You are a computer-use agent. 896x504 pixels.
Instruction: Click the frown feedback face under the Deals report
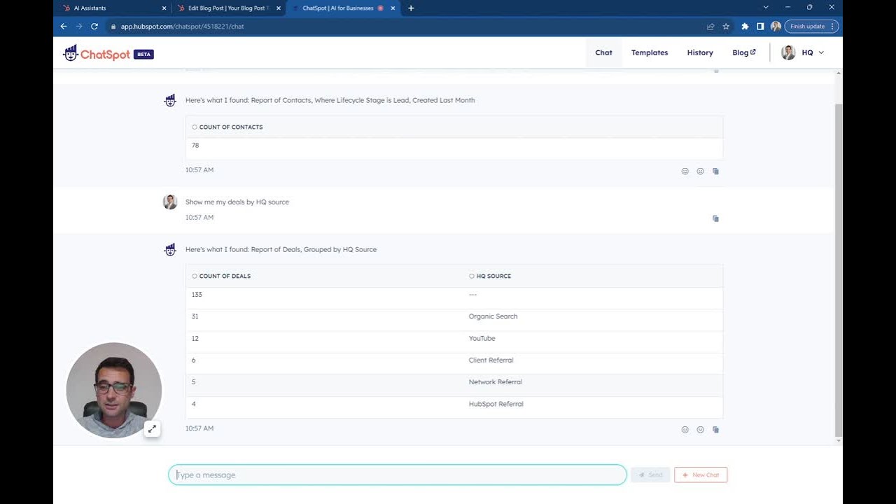pyautogui.click(x=700, y=430)
